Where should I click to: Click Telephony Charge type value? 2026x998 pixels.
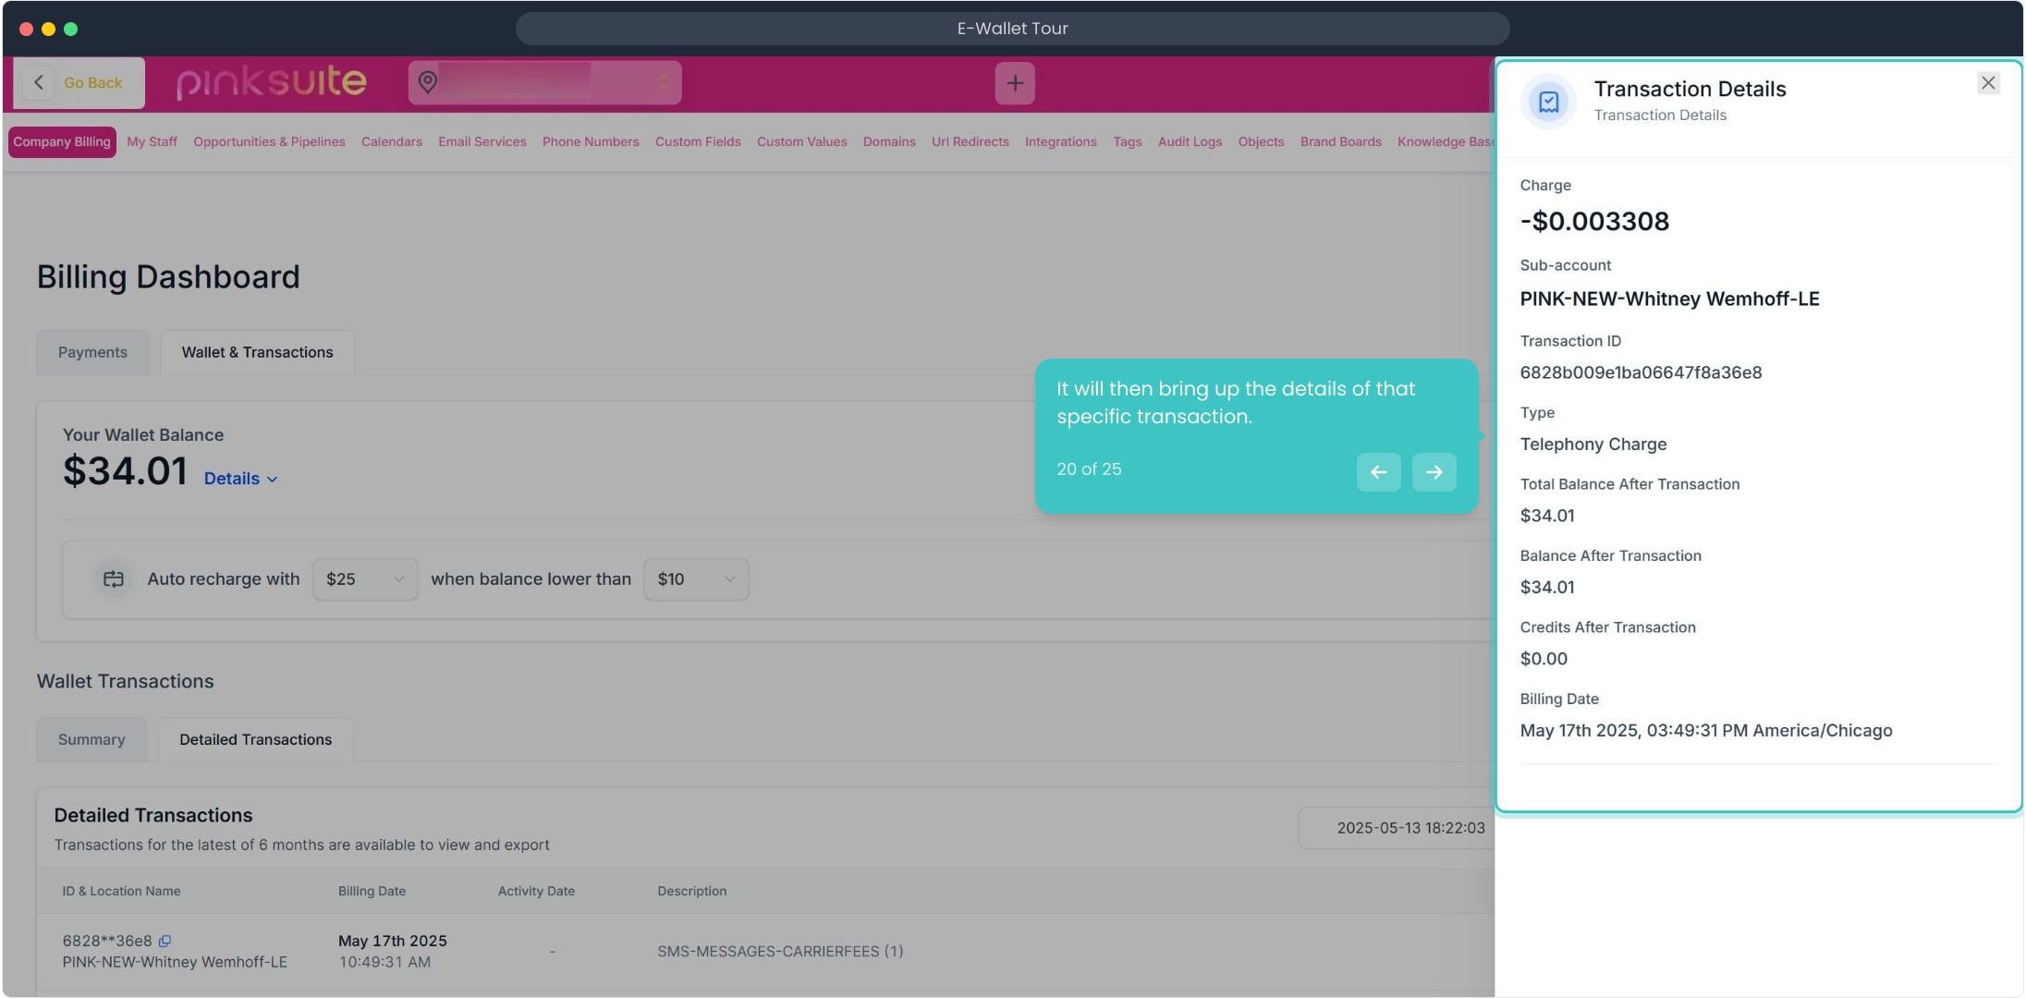click(x=1593, y=444)
